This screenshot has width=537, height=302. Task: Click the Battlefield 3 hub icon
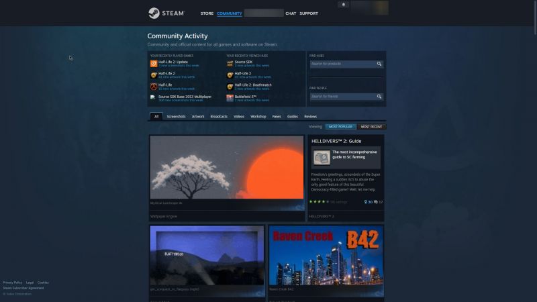(230, 98)
